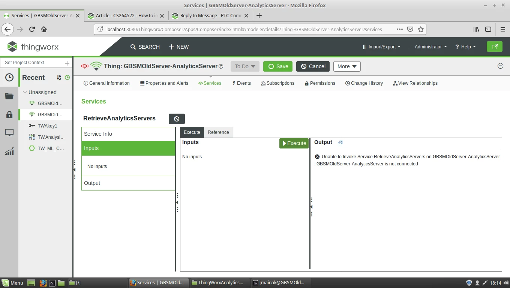This screenshot has width=510, height=288.
Task: Switch to the Article CS264522 browser tab
Action: point(126,15)
